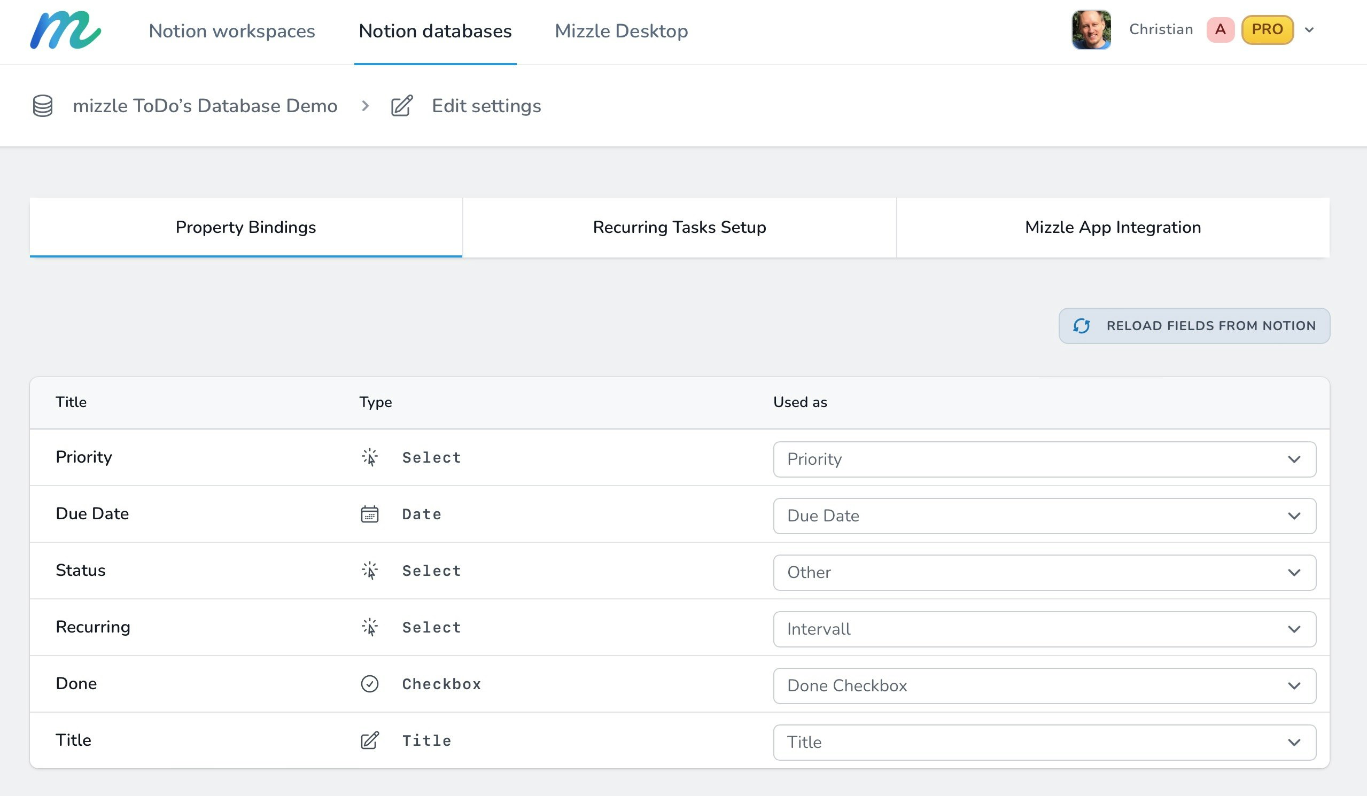1367x796 pixels.
Task: Switch to Mizzle App Integration tab
Action: [x=1113, y=227]
